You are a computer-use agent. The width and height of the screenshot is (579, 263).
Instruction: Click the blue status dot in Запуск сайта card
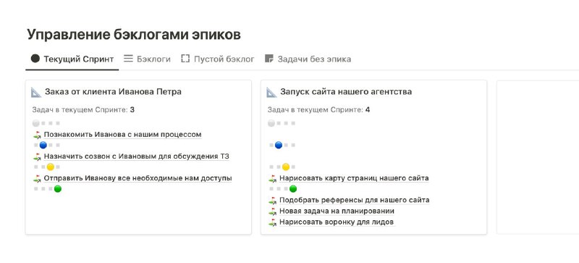tap(279, 146)
